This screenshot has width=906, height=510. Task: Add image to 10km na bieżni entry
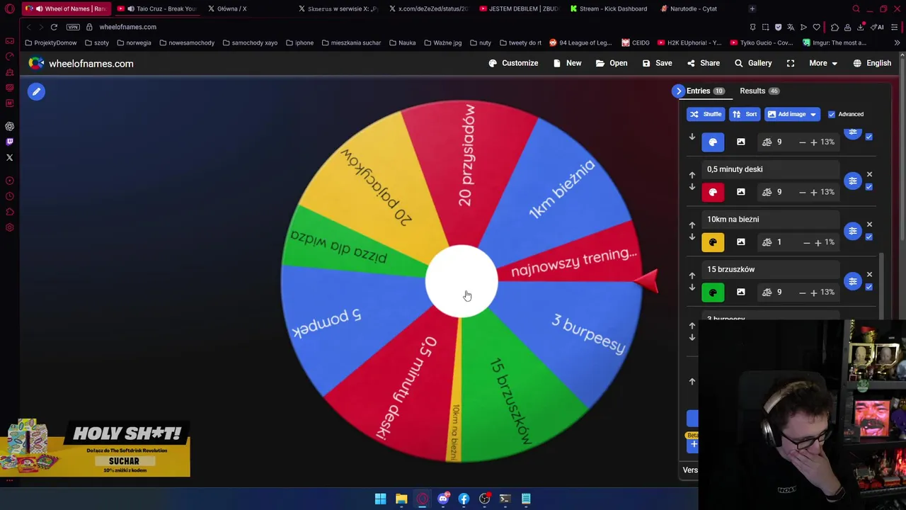pyautogui.click(x=740, y=242)
